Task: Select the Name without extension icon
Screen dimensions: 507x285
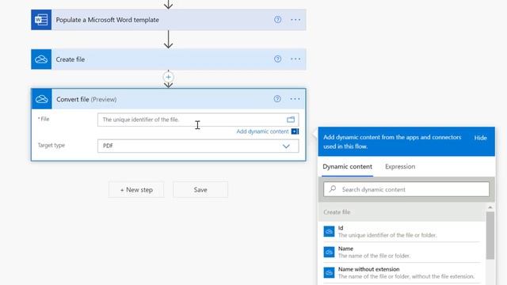Action: click(329, 272)
